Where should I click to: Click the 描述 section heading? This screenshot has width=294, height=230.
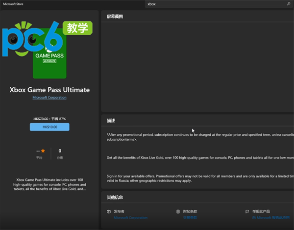point(111,121)
